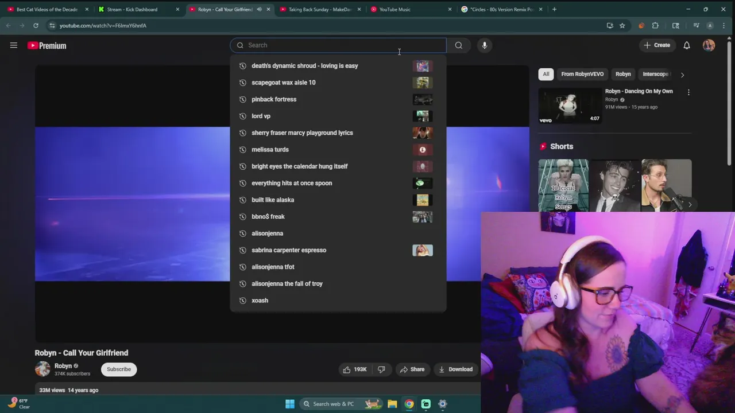Viewport: 735px width, 413px height.
Task: Open Chrome profile button in toolbar
Action: pos(710,25)
